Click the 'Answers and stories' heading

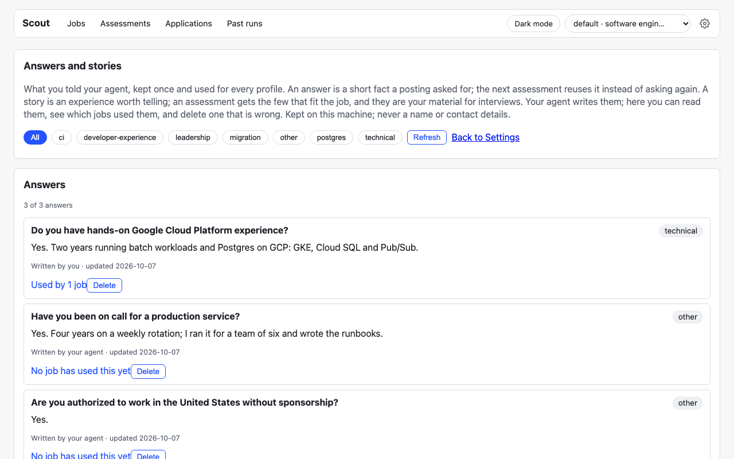(x=72, y=66)
